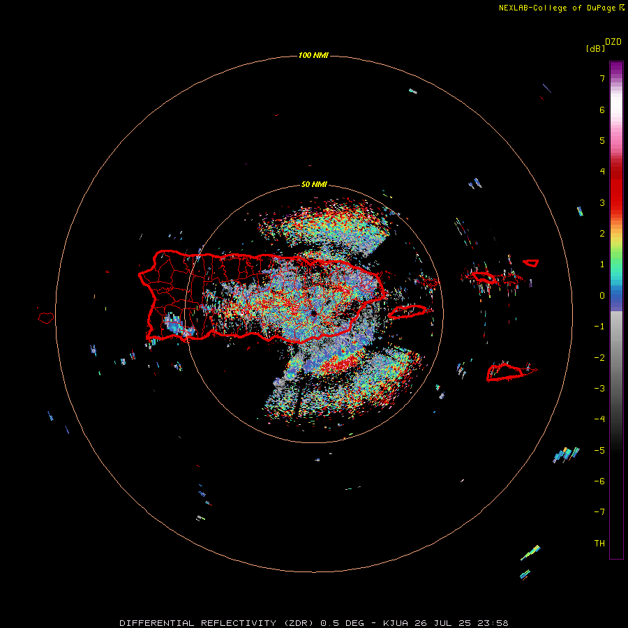This screenshot has height=628, width=628.
Task: Click the 7 value on the color scale
Action: click(602, 78)
